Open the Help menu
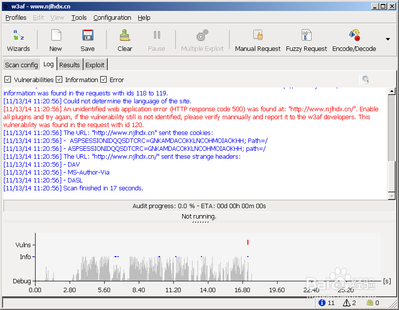Screen dimensions: 399x310 click(x=144, y=18)
